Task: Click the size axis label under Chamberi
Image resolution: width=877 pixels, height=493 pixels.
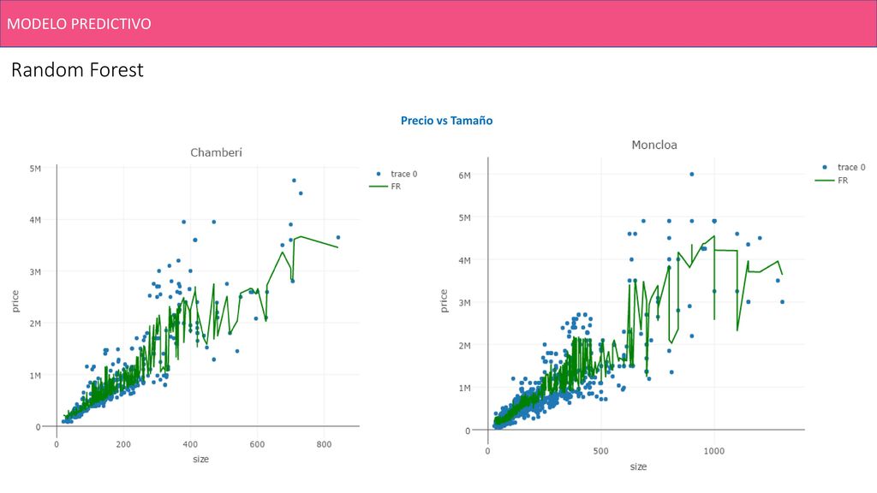Action: pyautogui.click(x=200, y=459)
